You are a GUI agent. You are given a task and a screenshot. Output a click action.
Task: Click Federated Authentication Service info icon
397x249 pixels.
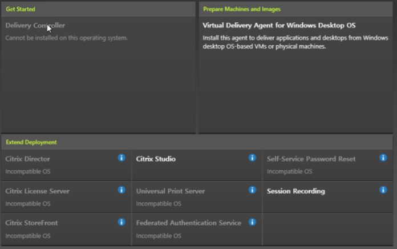coord(252,222)
